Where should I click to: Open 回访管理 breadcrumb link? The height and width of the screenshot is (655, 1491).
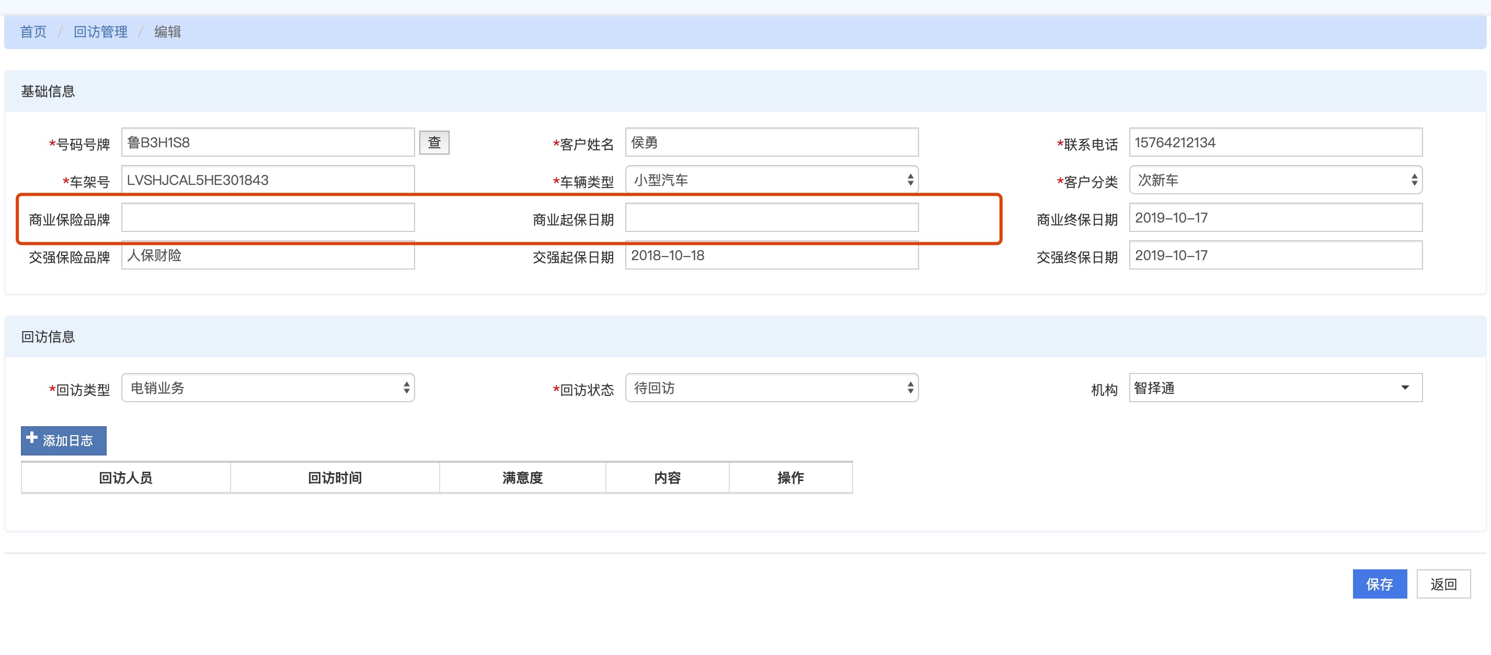tap(100, 32)
